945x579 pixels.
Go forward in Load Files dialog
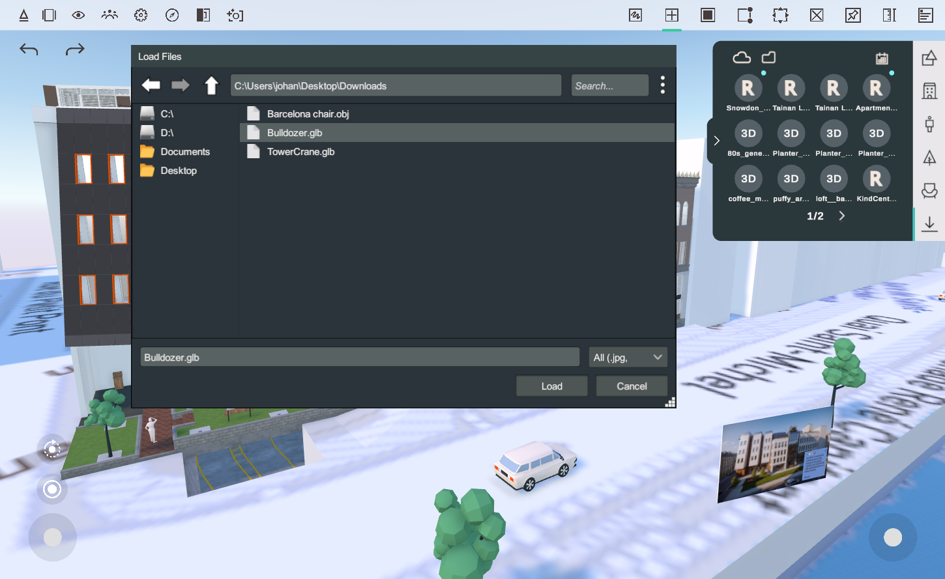coord(181,85)
